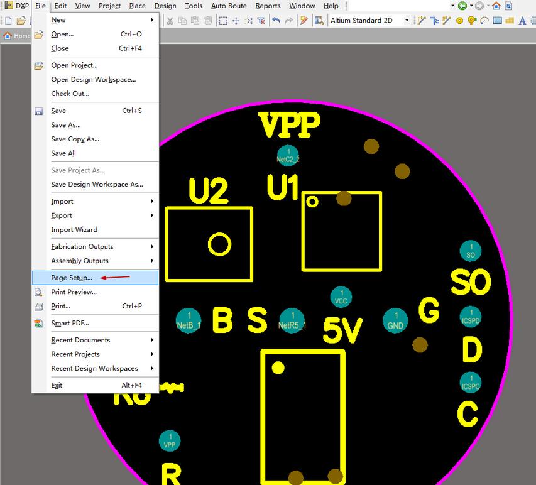Select the large VPP silkscreen text

(289, 125)
